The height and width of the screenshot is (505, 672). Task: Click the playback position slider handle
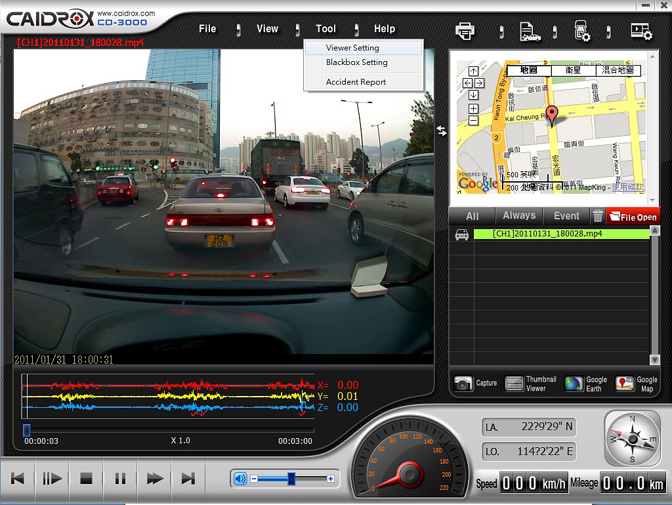[26, 430]
